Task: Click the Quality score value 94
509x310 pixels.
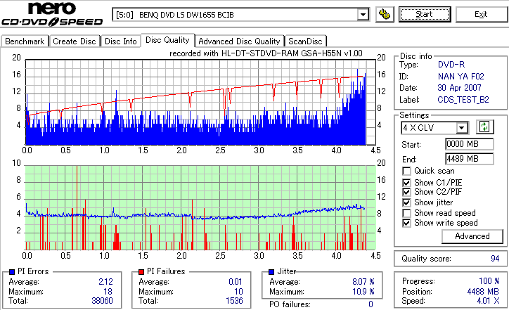Action: point(495,259)
